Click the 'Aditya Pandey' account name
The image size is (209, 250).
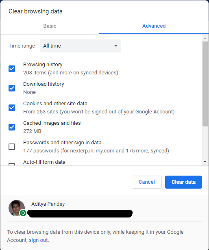pos(48,204)
